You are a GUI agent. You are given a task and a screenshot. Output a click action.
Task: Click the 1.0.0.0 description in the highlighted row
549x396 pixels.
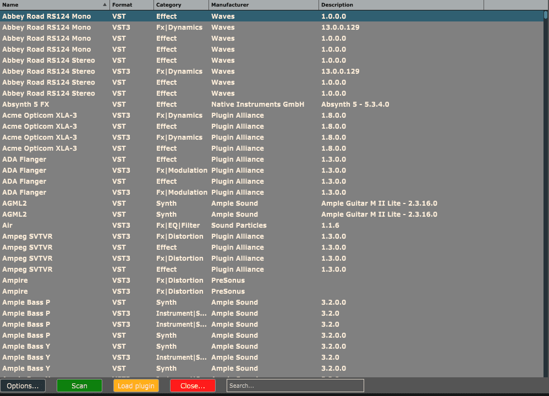pyautogui.click(x=334, y=16)
